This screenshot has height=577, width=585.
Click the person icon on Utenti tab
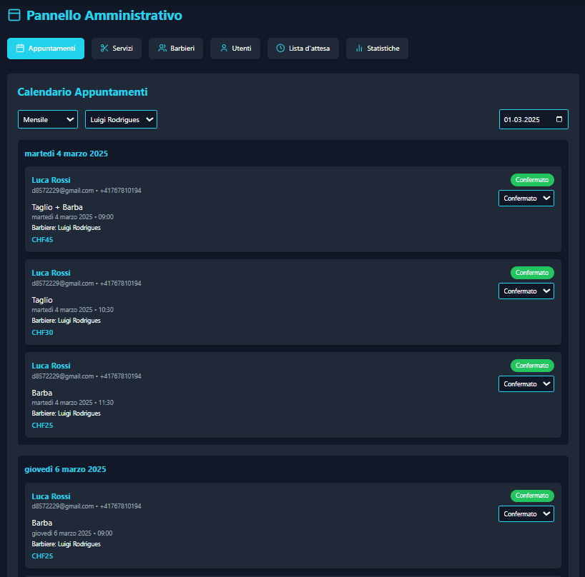click(224, 49)
